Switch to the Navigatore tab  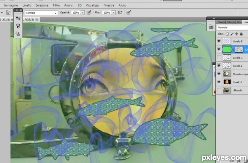222,22
